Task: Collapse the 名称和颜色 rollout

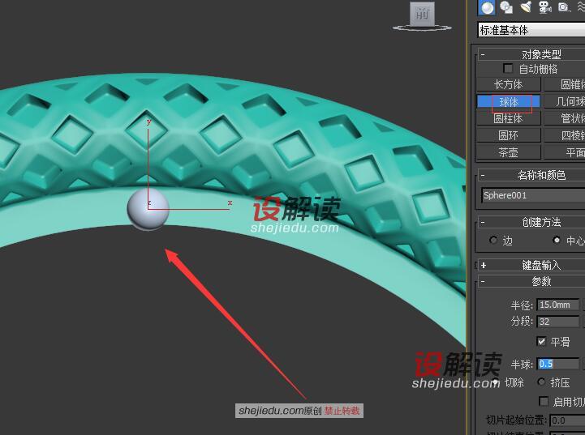Action: (x=483, y=175)
